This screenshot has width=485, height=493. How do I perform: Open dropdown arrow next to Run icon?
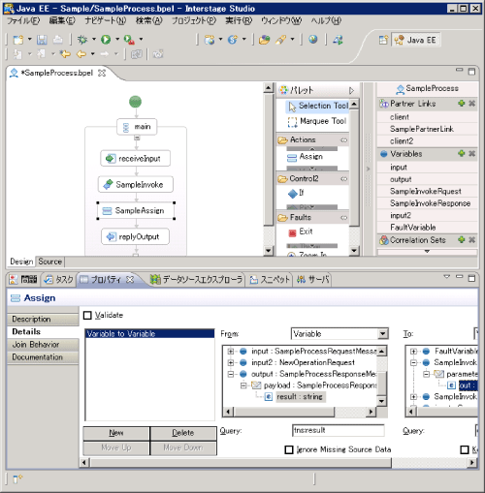click(117, 39)
